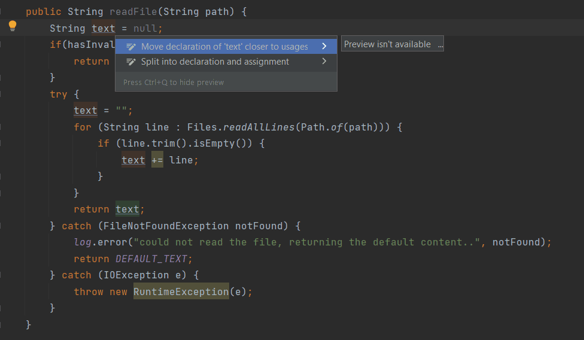Image resolution: width=584 pixels, height=340 pixels.
Task: Click the 'path' parameter in method signature
Action: (x=217, y=11)
